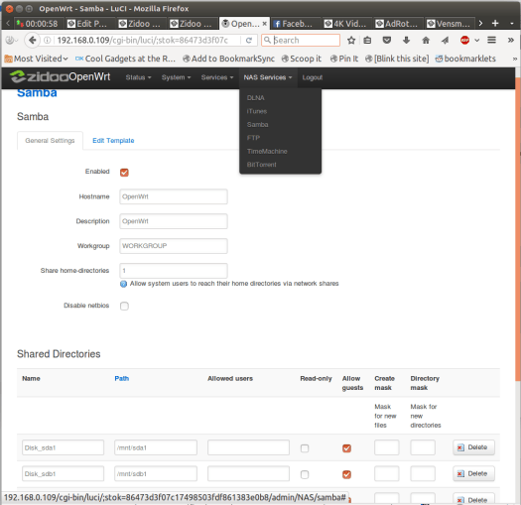Toggle Allow guests for Disk_sdb1 share
The width and height of the screenshot is (521, 505).
point(346,474)
